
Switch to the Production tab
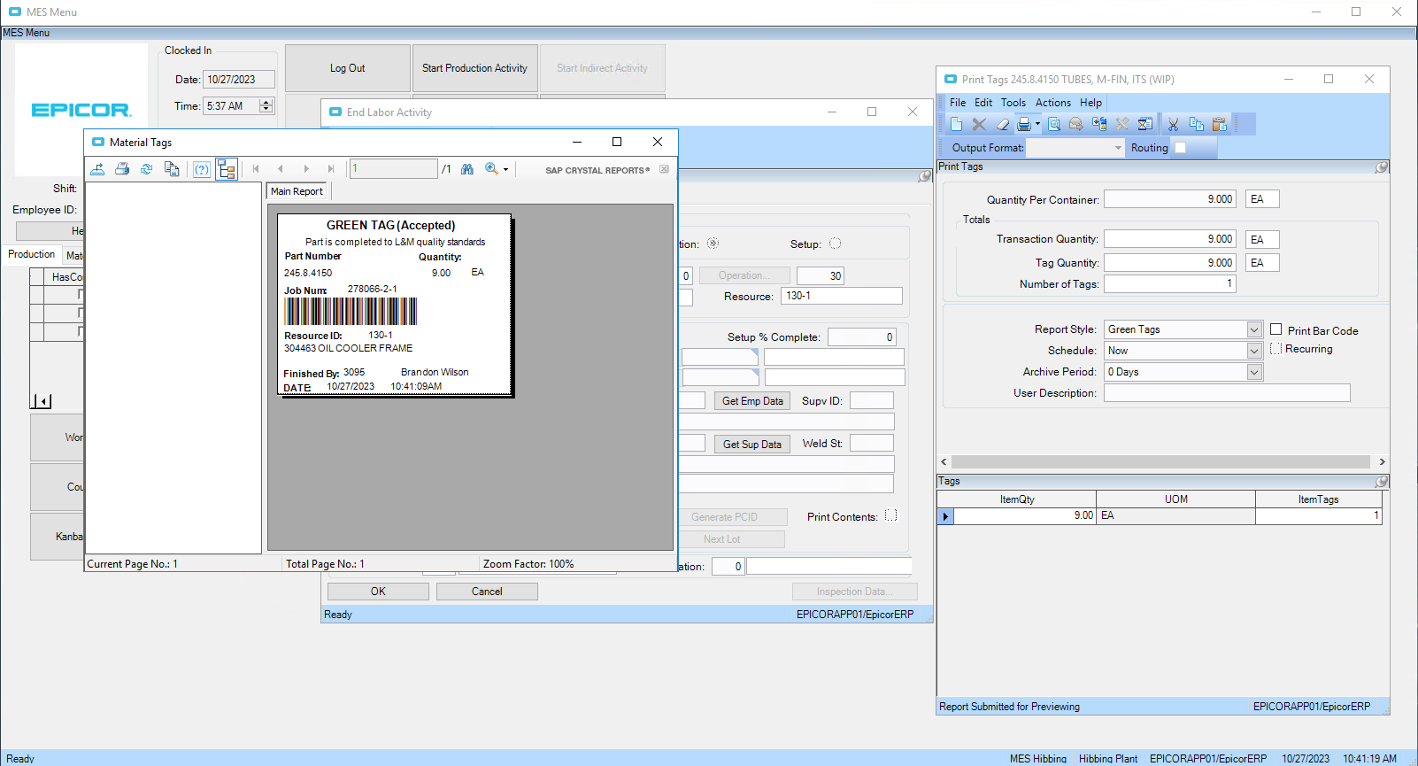(32, 254)
